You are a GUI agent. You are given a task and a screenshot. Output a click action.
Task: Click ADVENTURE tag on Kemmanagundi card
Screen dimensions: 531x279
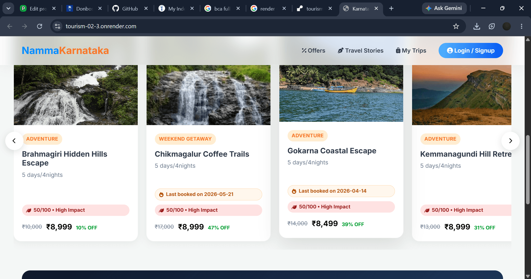click(440, 139)
